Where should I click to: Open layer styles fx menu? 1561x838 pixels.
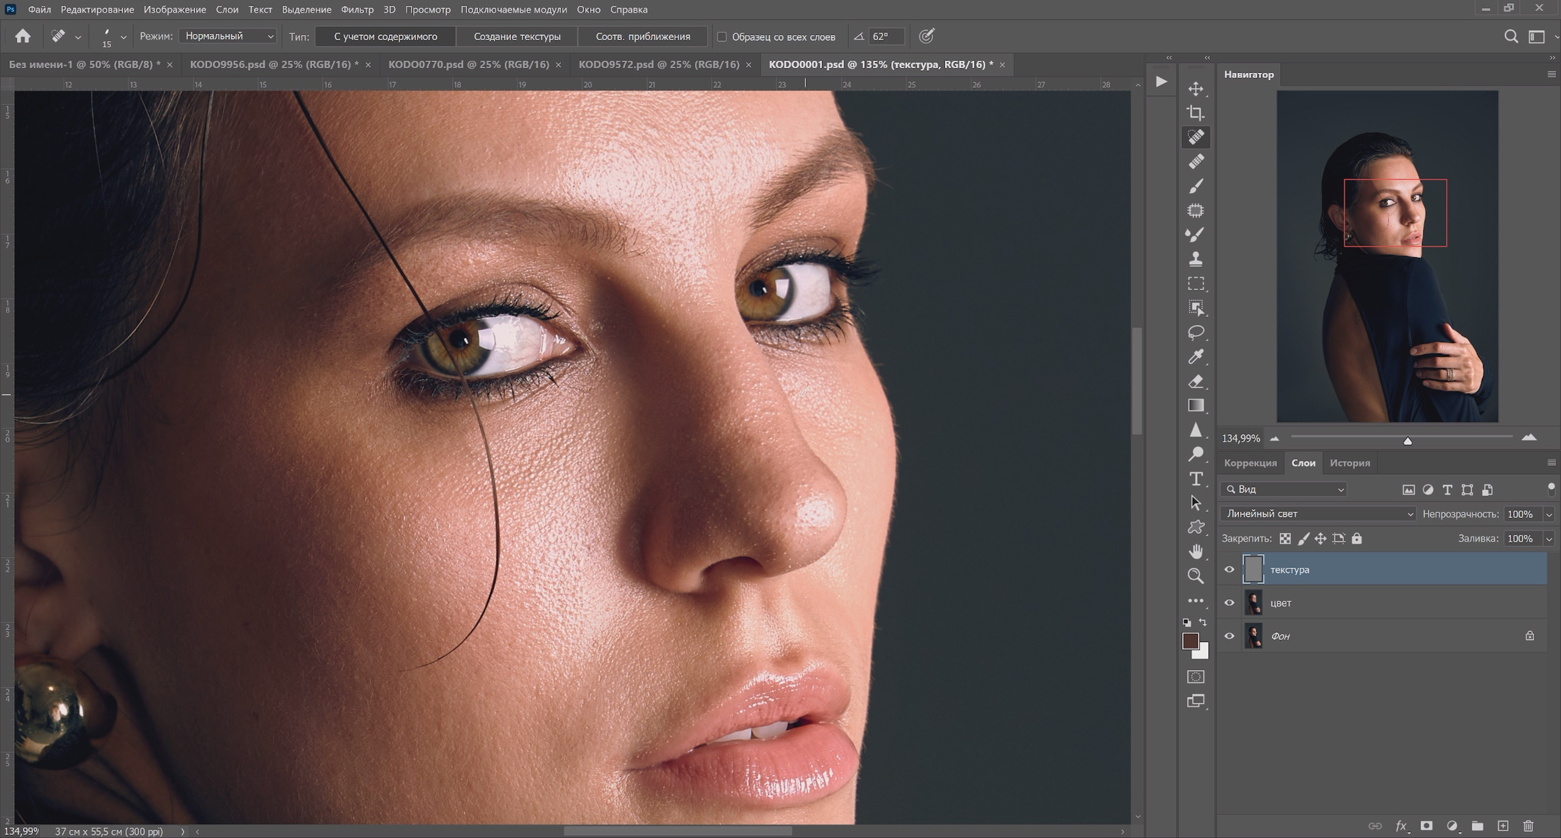(1401, 826)
